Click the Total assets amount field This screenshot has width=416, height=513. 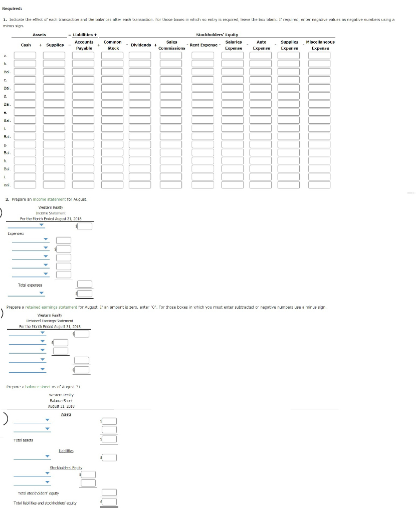(x=109, y=439)
